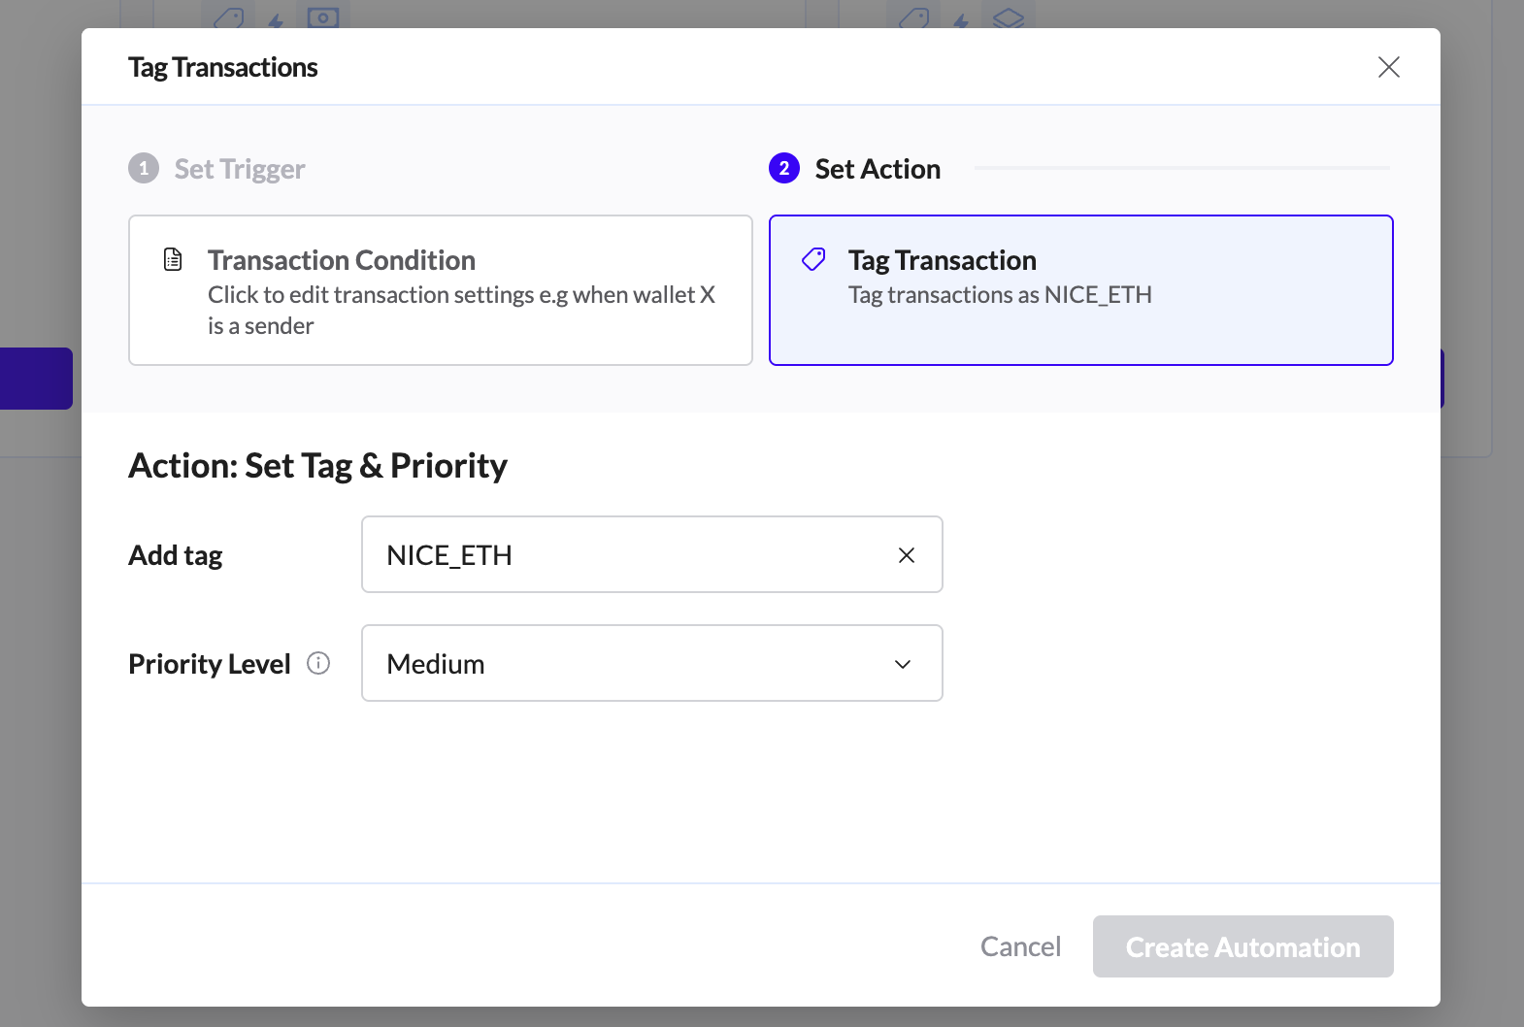Click the tag icon in Tag Transaction card
The image size is (1524, 1027).
813,259
